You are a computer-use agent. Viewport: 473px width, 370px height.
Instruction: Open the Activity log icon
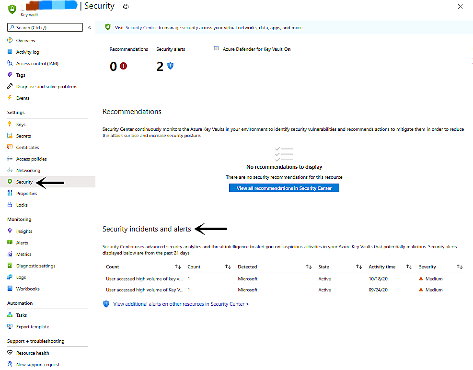pos(10,52)
